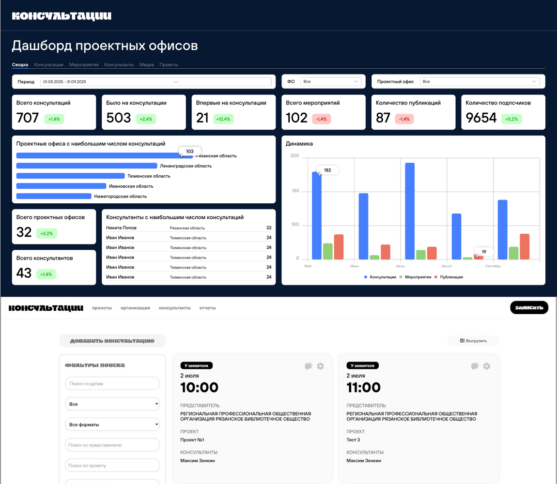
Task: Open gear settings on the 10:00 consultation card
Action: pyautogui.click(x=321, y=366)
